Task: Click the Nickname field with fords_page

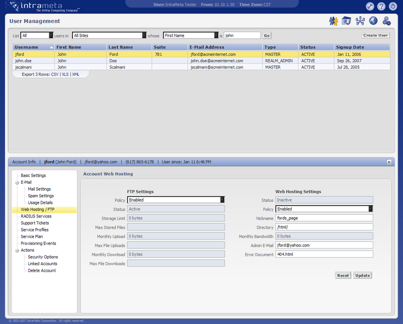Action: pos(325,218)
